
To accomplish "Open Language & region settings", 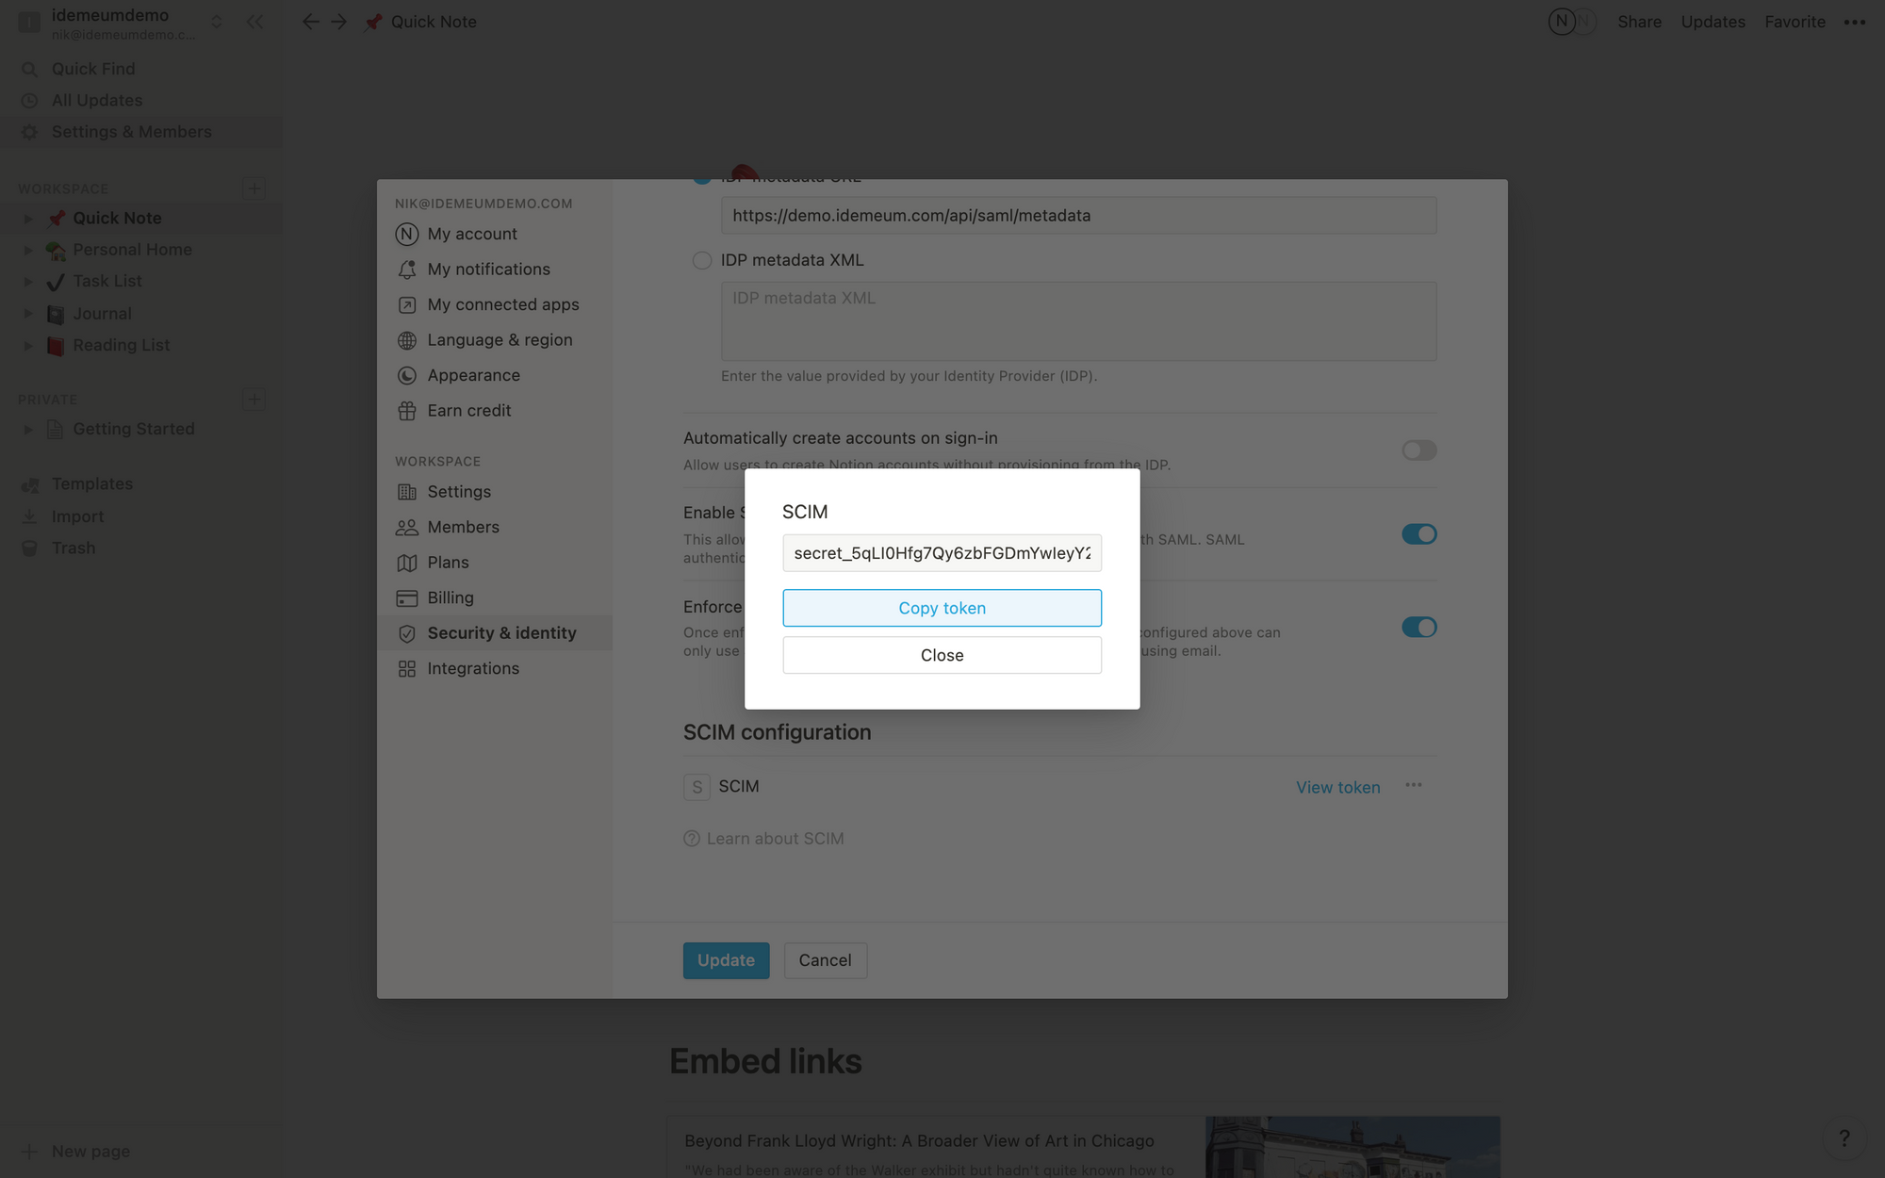I will click(495, 340).
